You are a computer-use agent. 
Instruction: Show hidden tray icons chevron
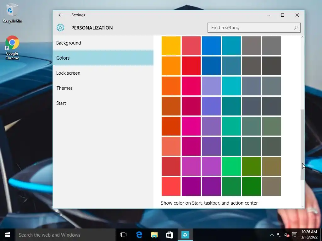tap(272, 235)
